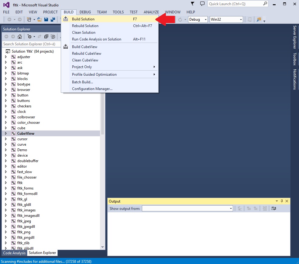Open the Notifications side tab
This screenshot has height=264, width=299.
[x=295, y=79]
